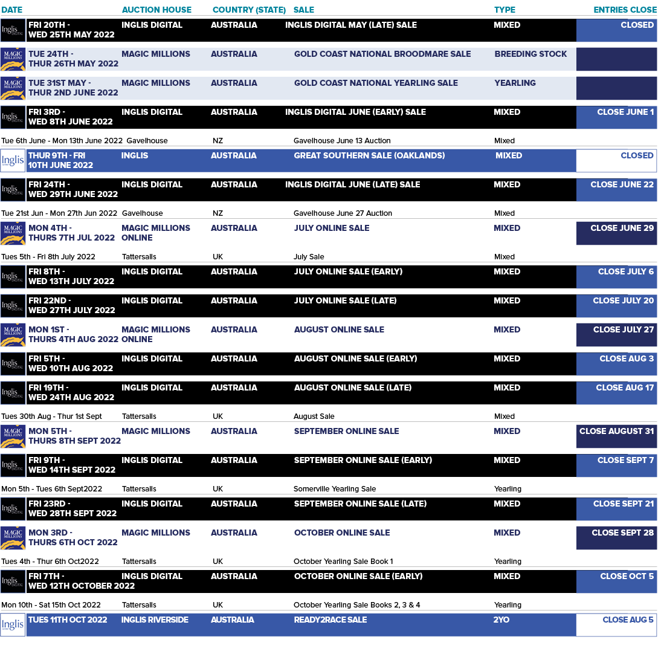Click Inglis Digital logo for June (Late) Sale
Image resolution: width=664 pixels, height=648 pixels.
pyautogui.click(x=13, y=190)
